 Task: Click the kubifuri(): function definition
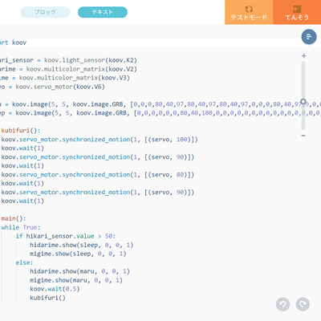pyautogui.click(x=20, y=131)
